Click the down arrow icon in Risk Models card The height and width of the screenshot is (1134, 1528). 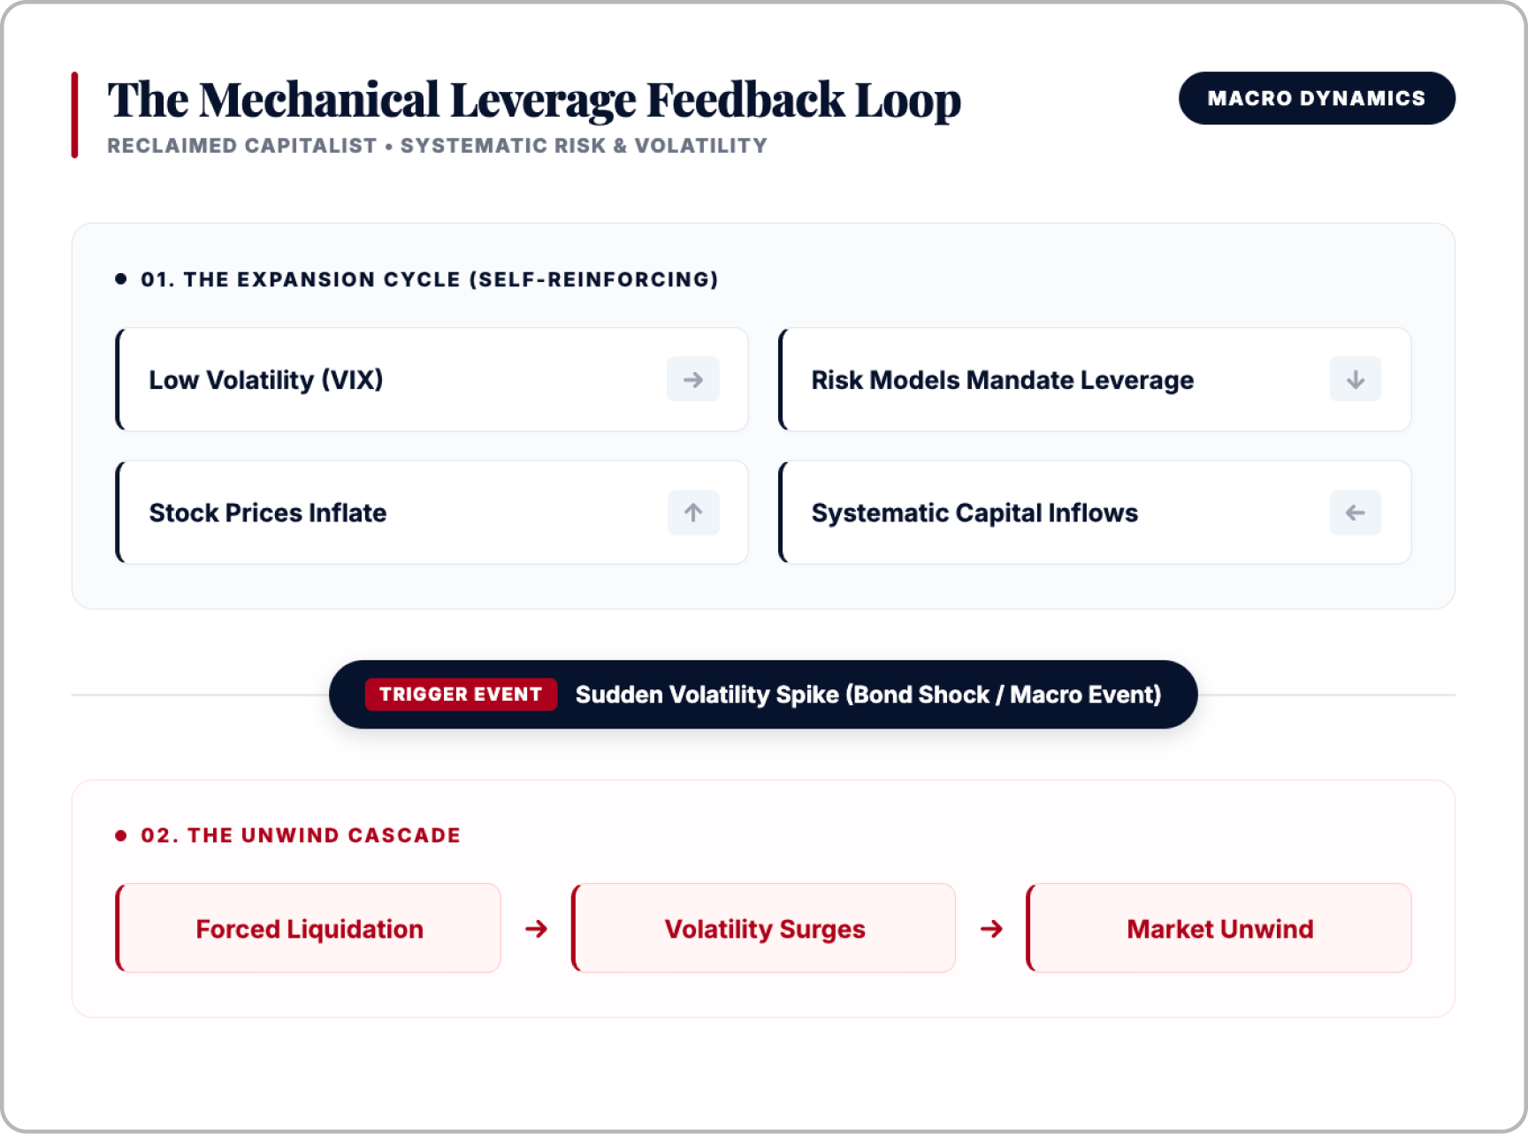click(1356, 379)
